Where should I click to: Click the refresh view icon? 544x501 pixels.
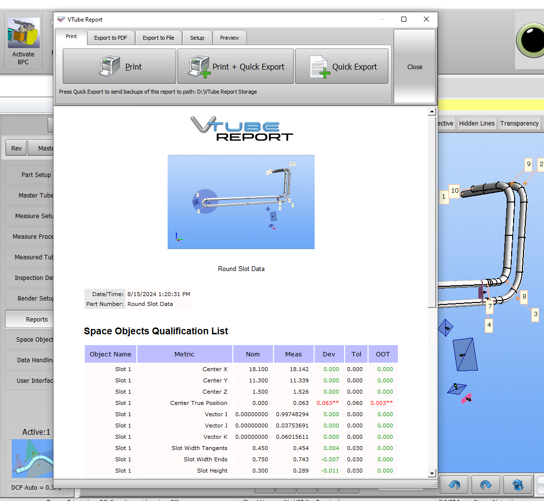[x=518, y=484]
